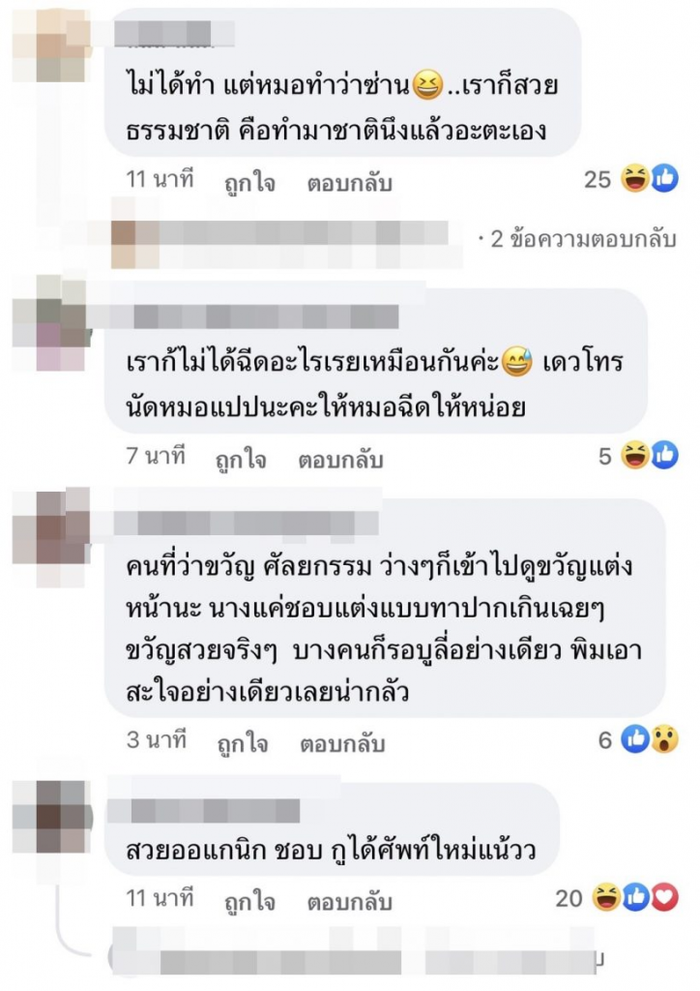Open the timestamp 7 นาที of second comment
700x991 pixels.
pos(156,455)
